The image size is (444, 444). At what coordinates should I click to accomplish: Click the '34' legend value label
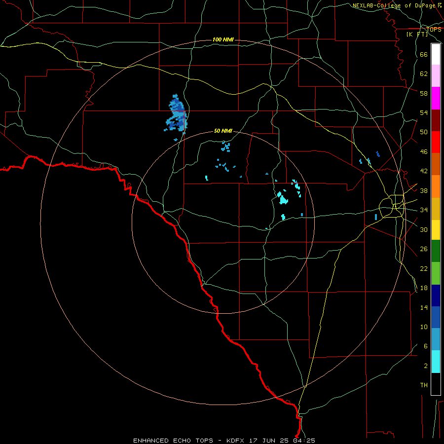[424, 210]
